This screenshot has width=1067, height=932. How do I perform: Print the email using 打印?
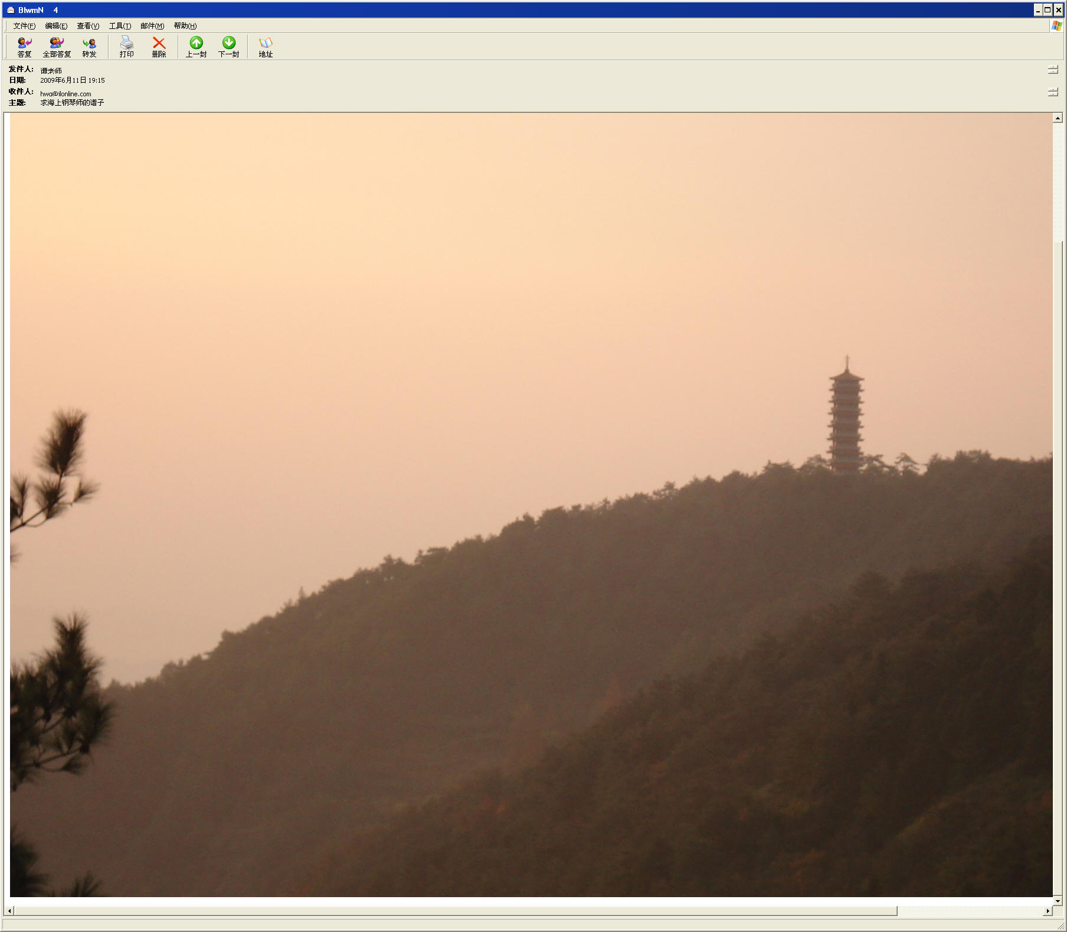tap(126, 47)
